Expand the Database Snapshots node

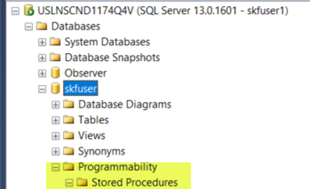tap(42, 58)
